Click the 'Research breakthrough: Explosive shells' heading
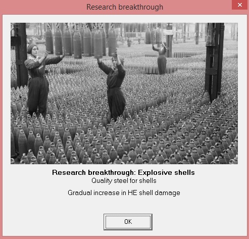The image size is (249, 239). coord(123,172)
